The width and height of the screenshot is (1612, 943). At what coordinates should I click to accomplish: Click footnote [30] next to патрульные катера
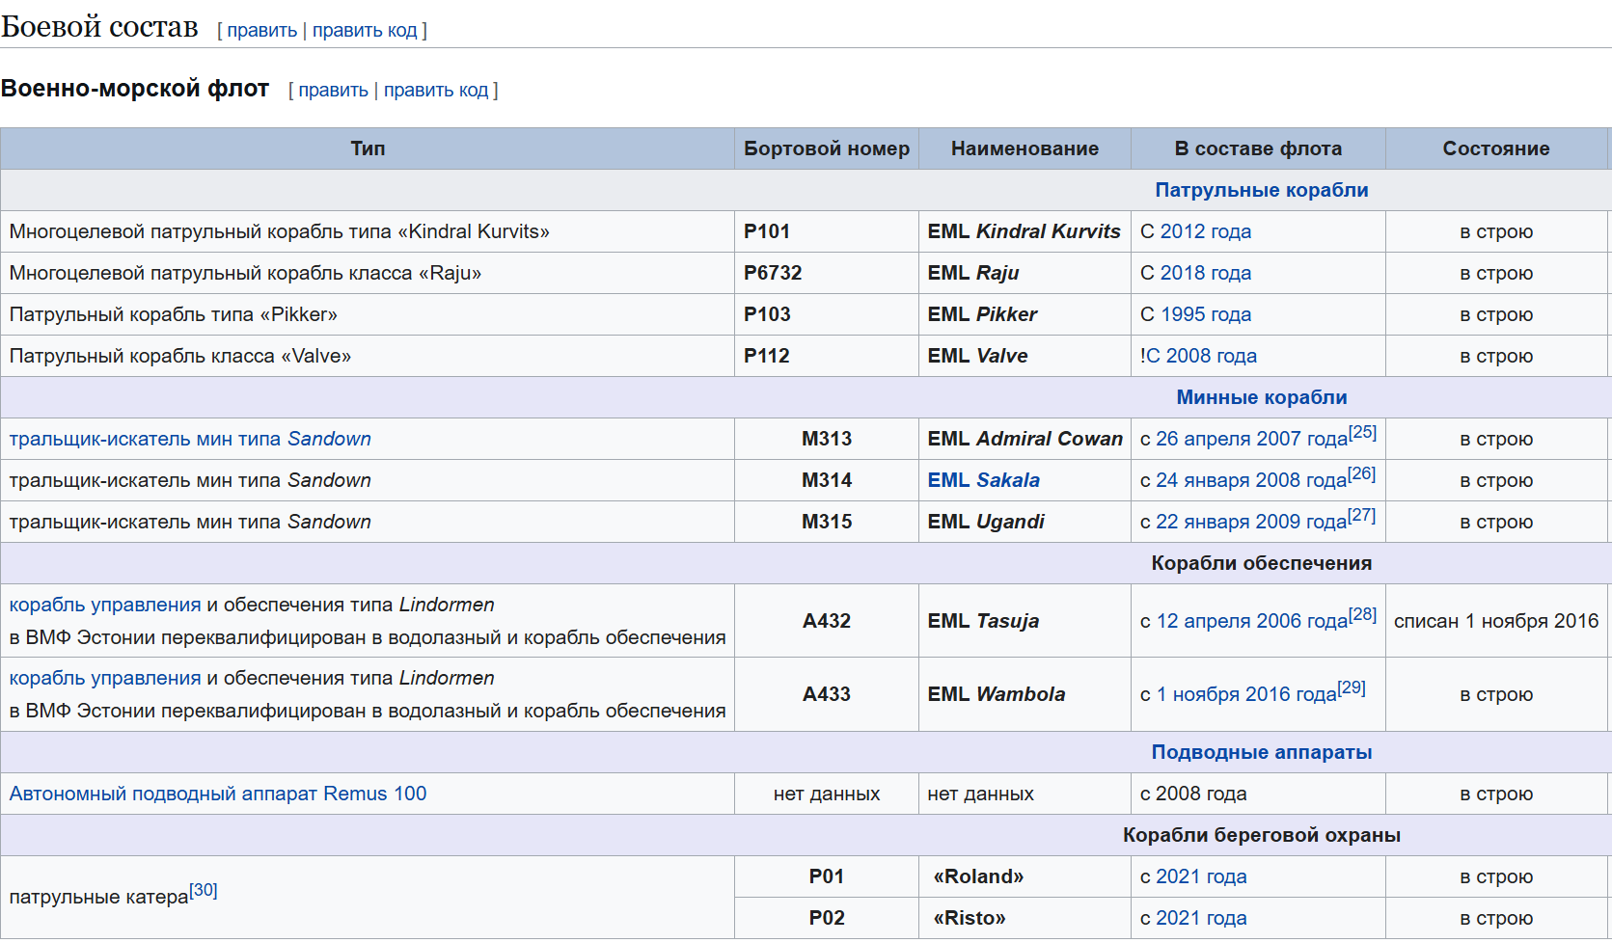[x=204, y=890]
